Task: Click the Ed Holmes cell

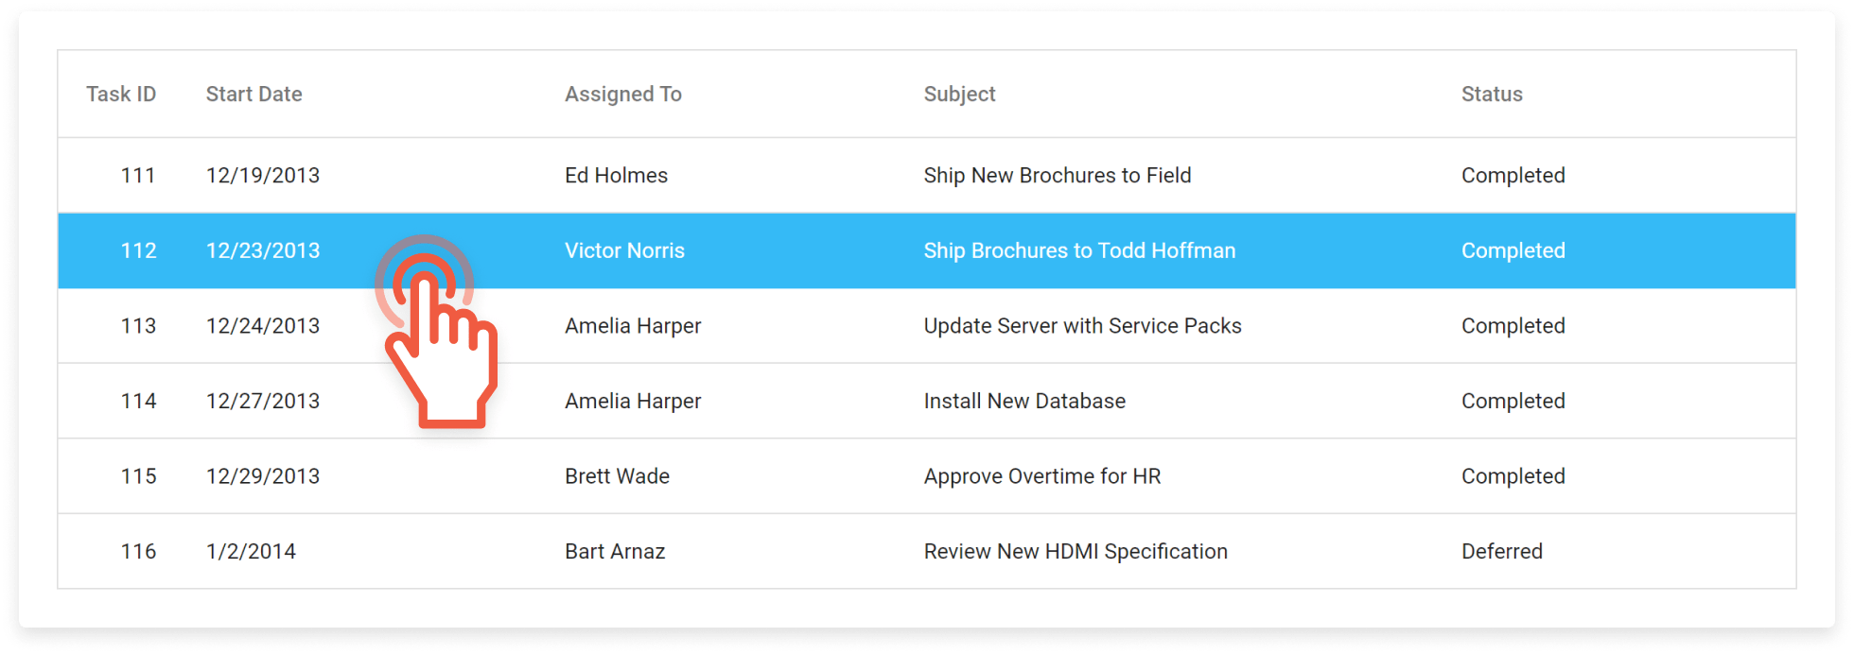Action: tap(616, 176)
